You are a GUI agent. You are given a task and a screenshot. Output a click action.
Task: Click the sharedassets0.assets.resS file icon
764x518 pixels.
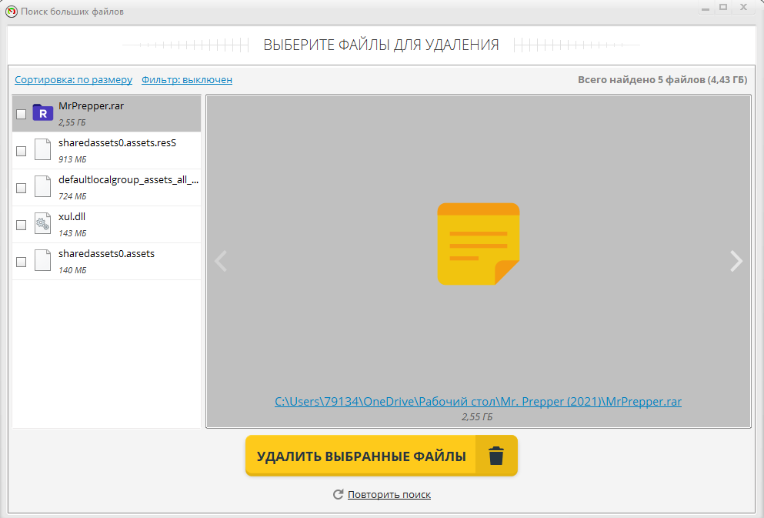43,149
